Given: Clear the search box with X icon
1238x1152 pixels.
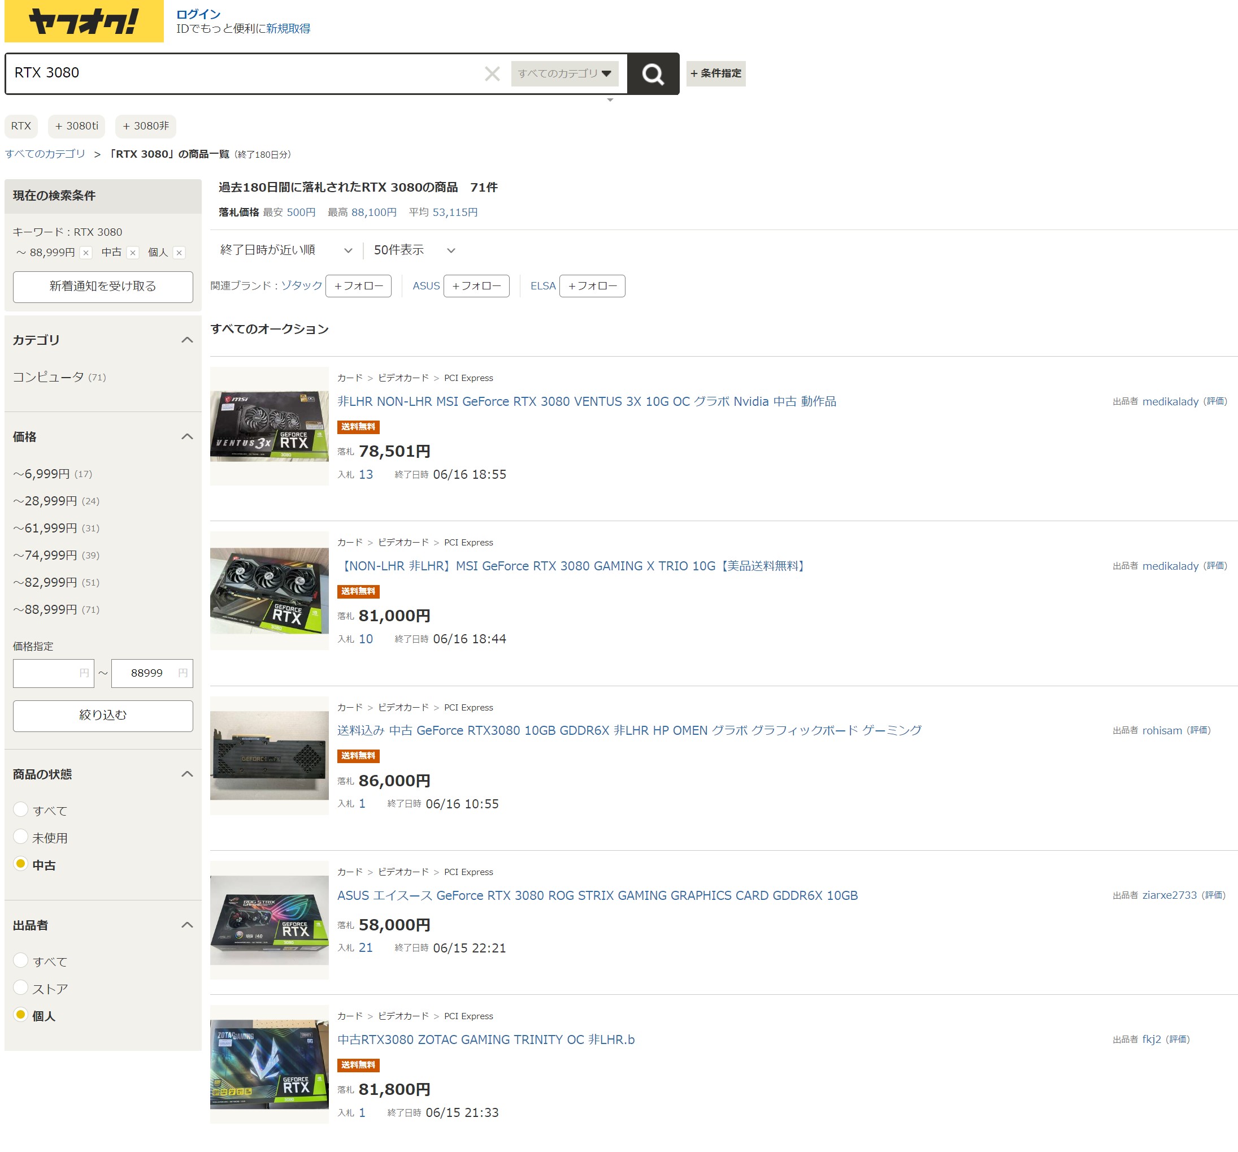Looking at the screenshot, I should pyautogui.click(x=492, y=73).
